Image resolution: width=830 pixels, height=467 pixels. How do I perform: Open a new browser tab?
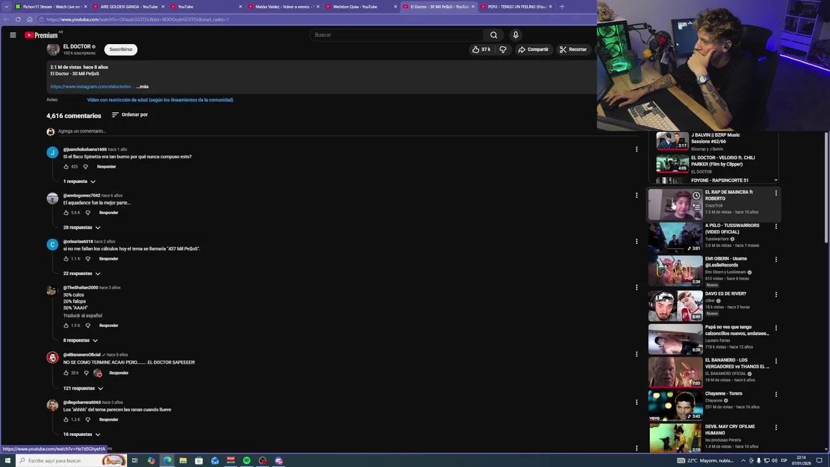[x=562, y=6]
